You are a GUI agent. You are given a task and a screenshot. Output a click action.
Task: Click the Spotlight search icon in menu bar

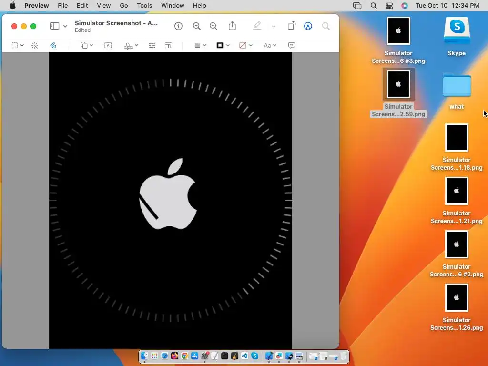[x=374, y=6]
